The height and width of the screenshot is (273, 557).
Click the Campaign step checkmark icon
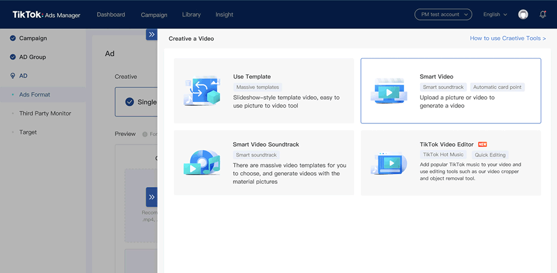tap(13, 38)
